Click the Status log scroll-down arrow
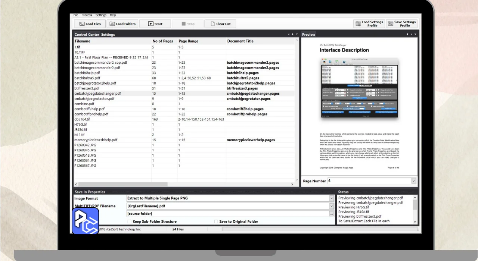The width and height of the screenshot is (478, 261). click(x=415, y=222)
